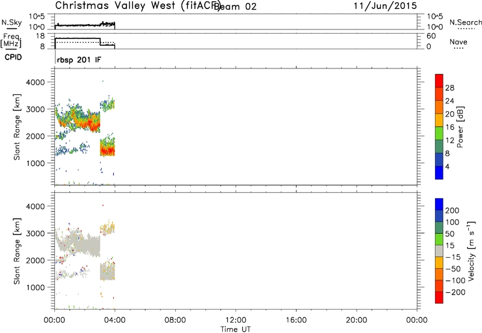
Task: Click the '-50' tick on Velocity colorbar
Action: [x=454, y=269]
